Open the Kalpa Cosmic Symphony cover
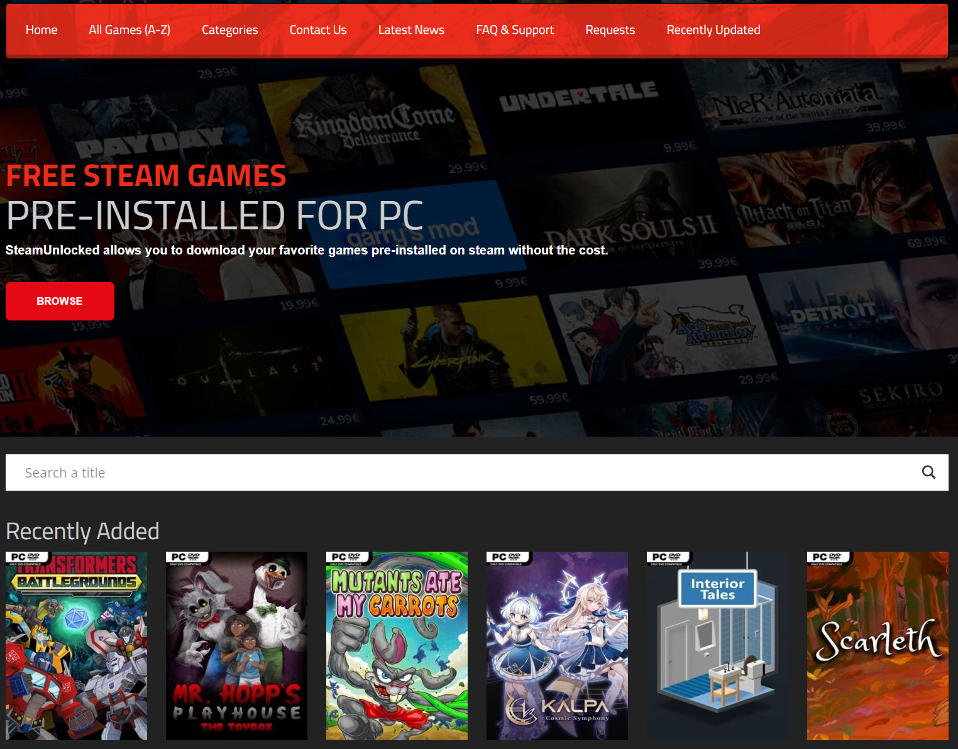The height and width of the screenshot is (749, 958). 557,647
